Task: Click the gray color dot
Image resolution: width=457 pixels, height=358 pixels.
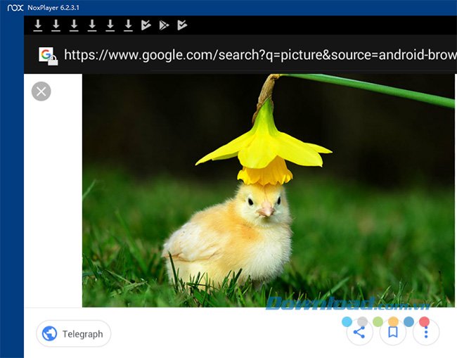Action: click(x=362, y=321)
